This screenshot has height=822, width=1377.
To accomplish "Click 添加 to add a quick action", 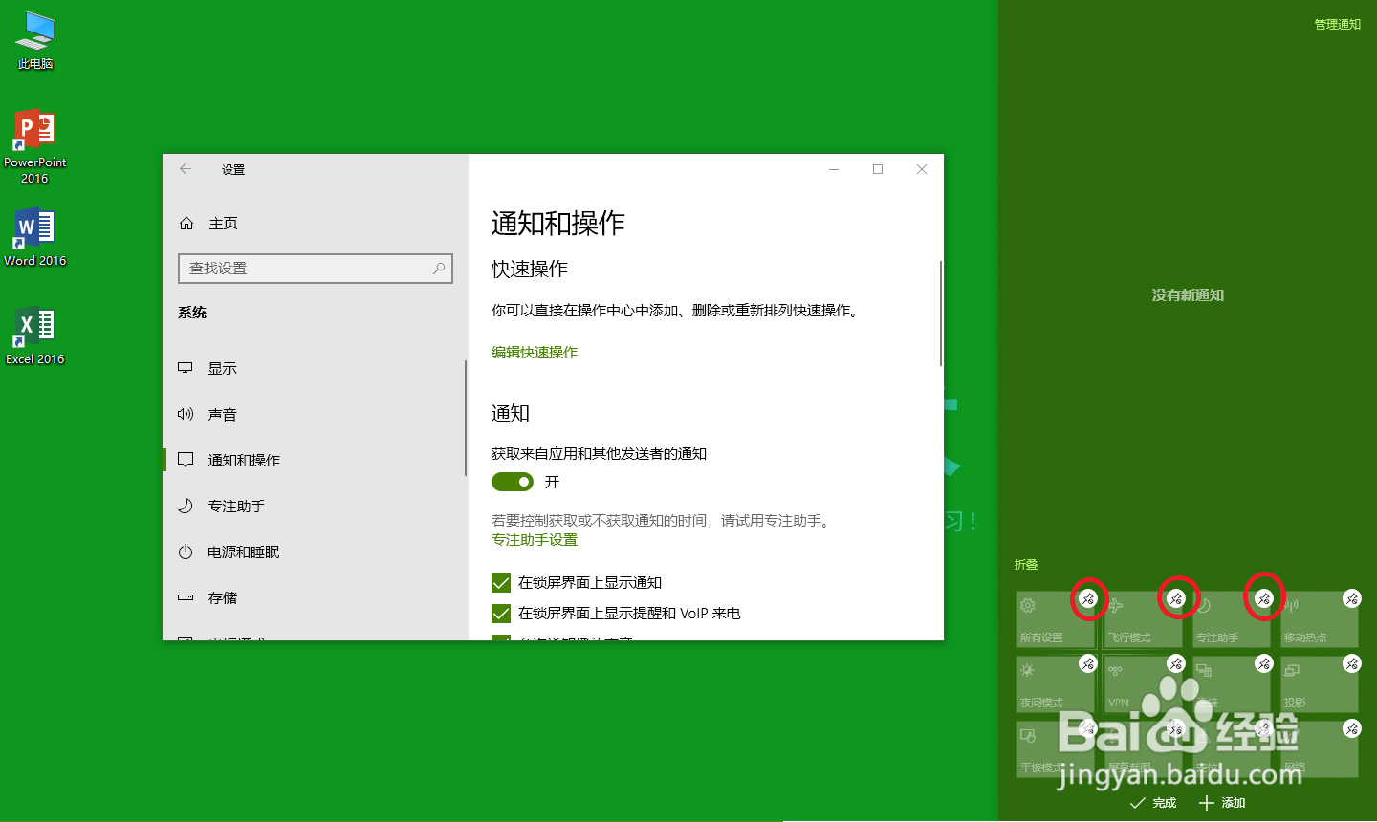I will (1222, 803).
